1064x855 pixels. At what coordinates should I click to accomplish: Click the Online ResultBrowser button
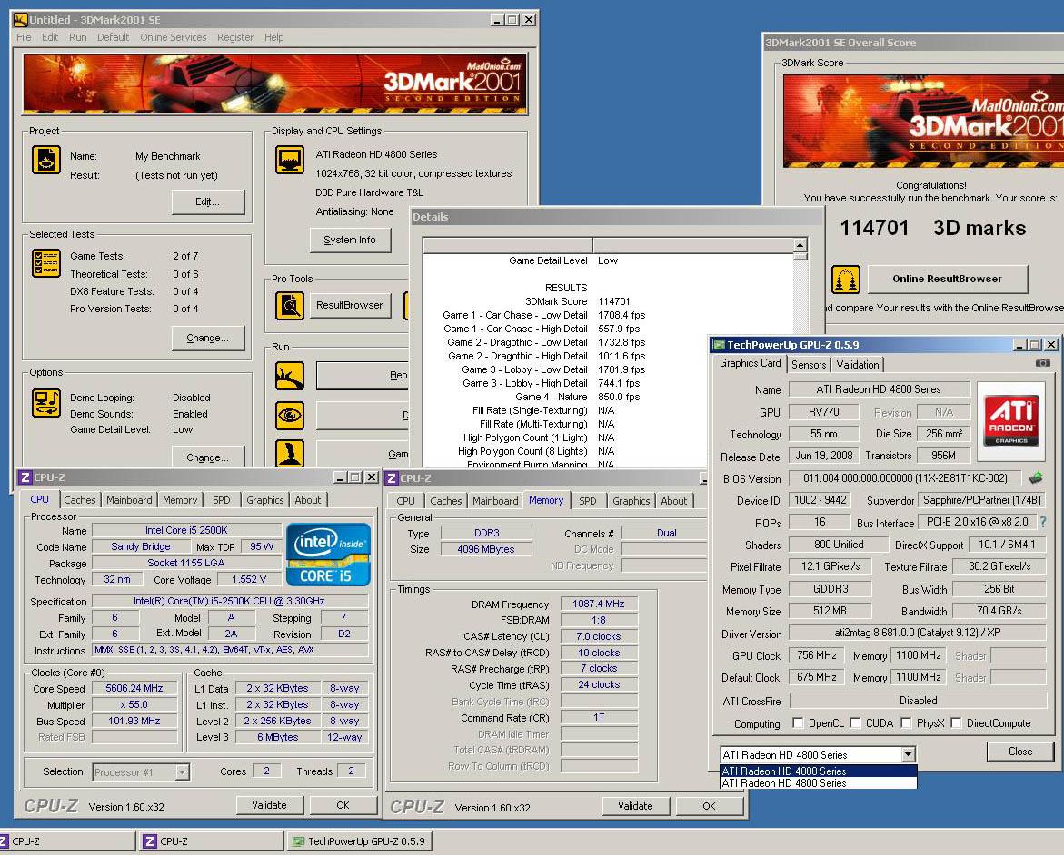pyautogui.click(x=948, y=279)
